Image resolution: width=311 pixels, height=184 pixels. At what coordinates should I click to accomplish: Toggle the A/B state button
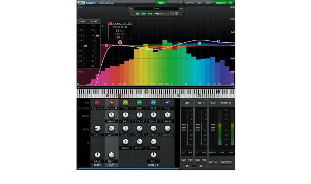tap(180, 3)
